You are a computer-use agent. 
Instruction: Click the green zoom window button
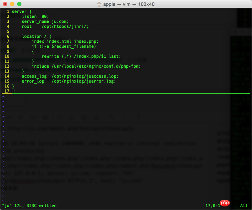[x=19, y=4]
